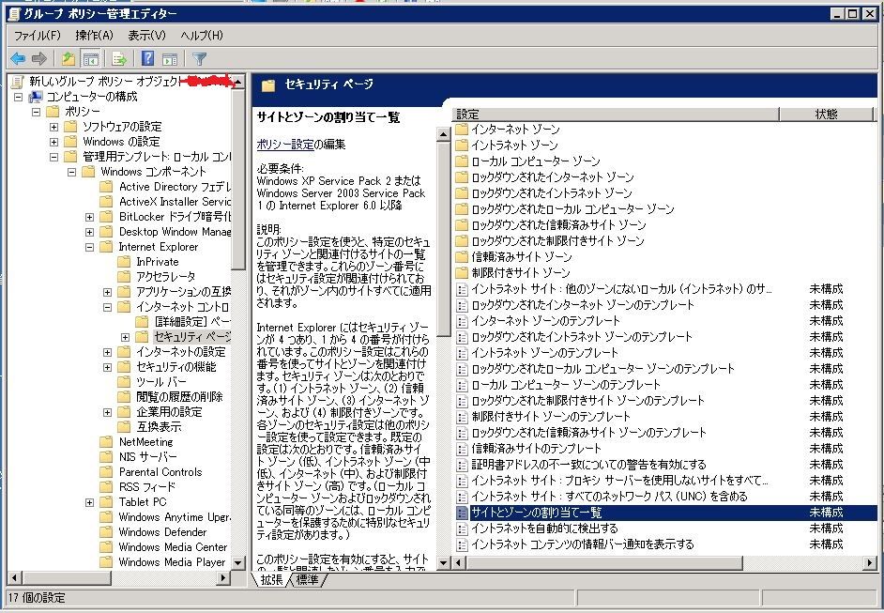Select 閲覧の履歴の削除 in tree
This screenshot has width=884, height=613.
pos(179,396)
